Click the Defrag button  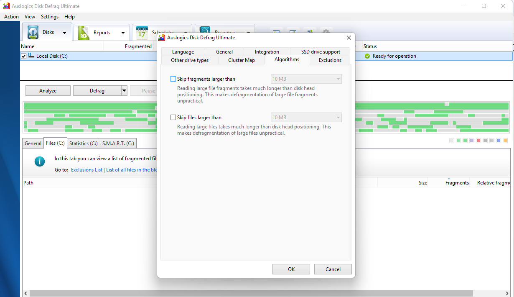click(x=97, y=90)
